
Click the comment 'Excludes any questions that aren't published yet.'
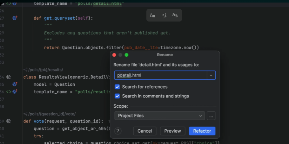coord(107,33)
